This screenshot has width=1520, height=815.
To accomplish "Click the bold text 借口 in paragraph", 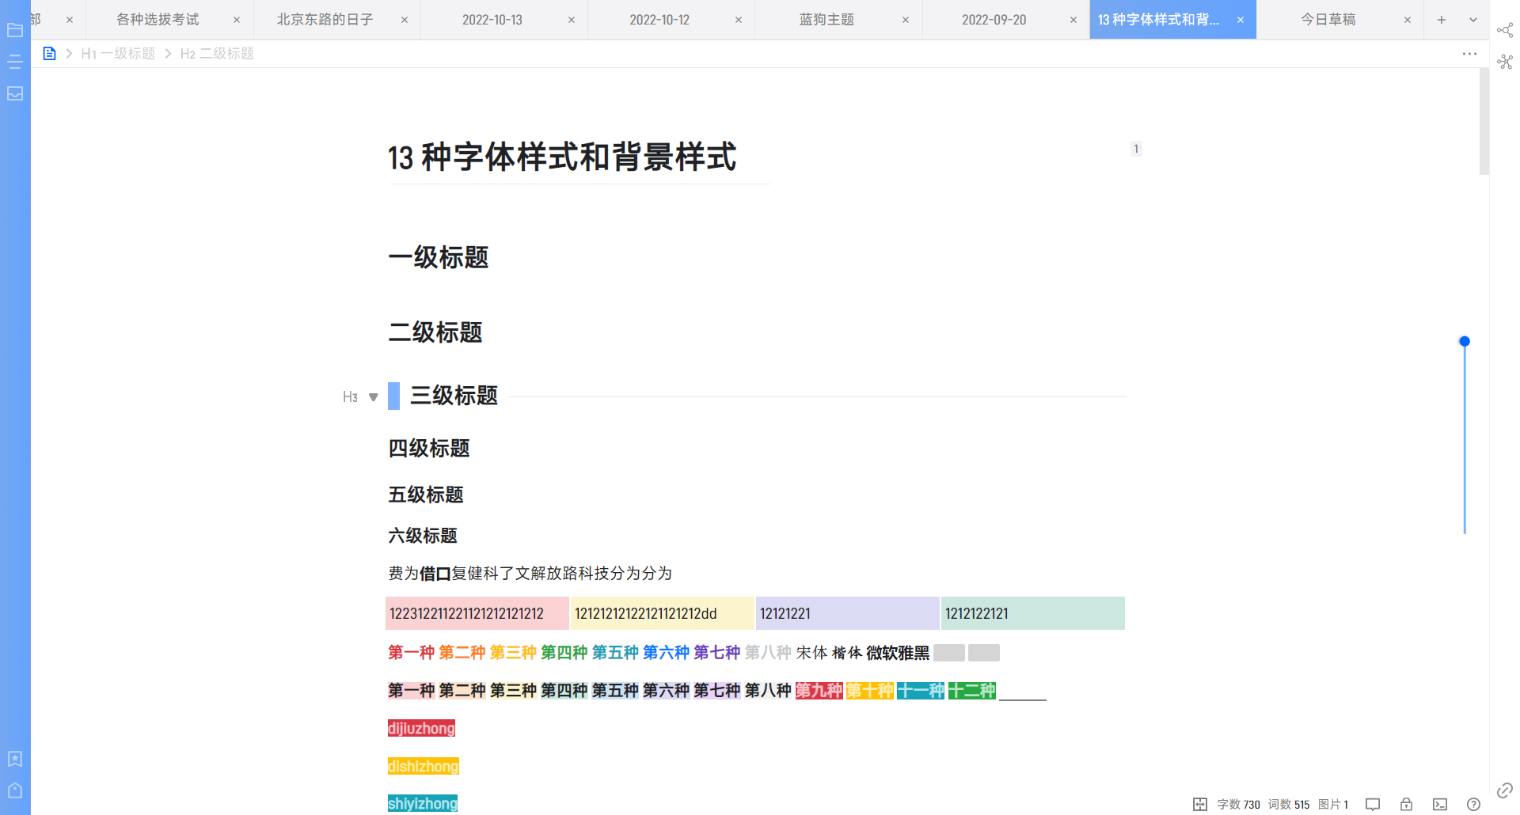I will (x=435, y=573).
